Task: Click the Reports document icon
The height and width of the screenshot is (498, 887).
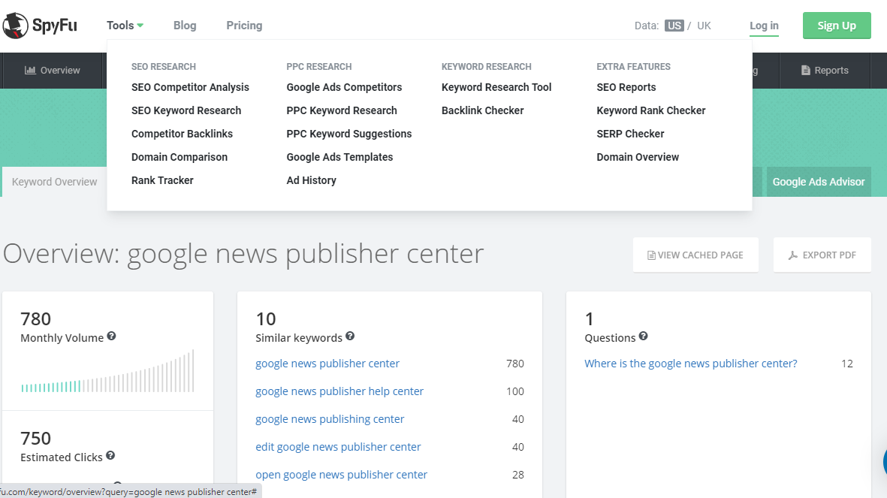Action: [x=806, y=70]
